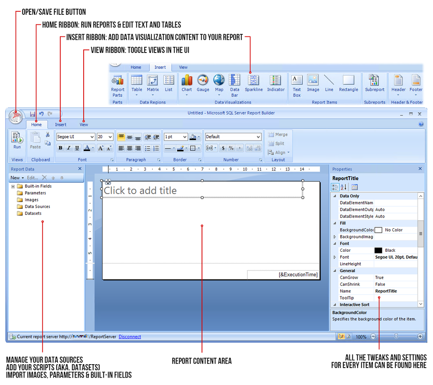
Task: Switch Properties to Alphabetical sort view
Action: click(x=344, y=187)
